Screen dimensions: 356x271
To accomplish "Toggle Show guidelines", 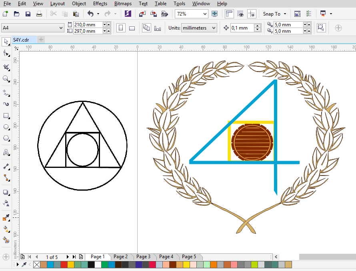I will [252, 14].
